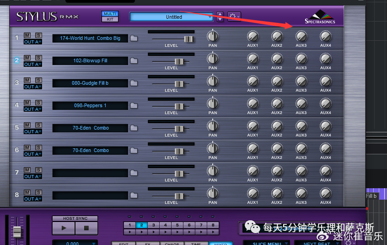Screen dimensions: 387x245
Task: Select part 8 in the part selector
Action: (x=213, y=225)
